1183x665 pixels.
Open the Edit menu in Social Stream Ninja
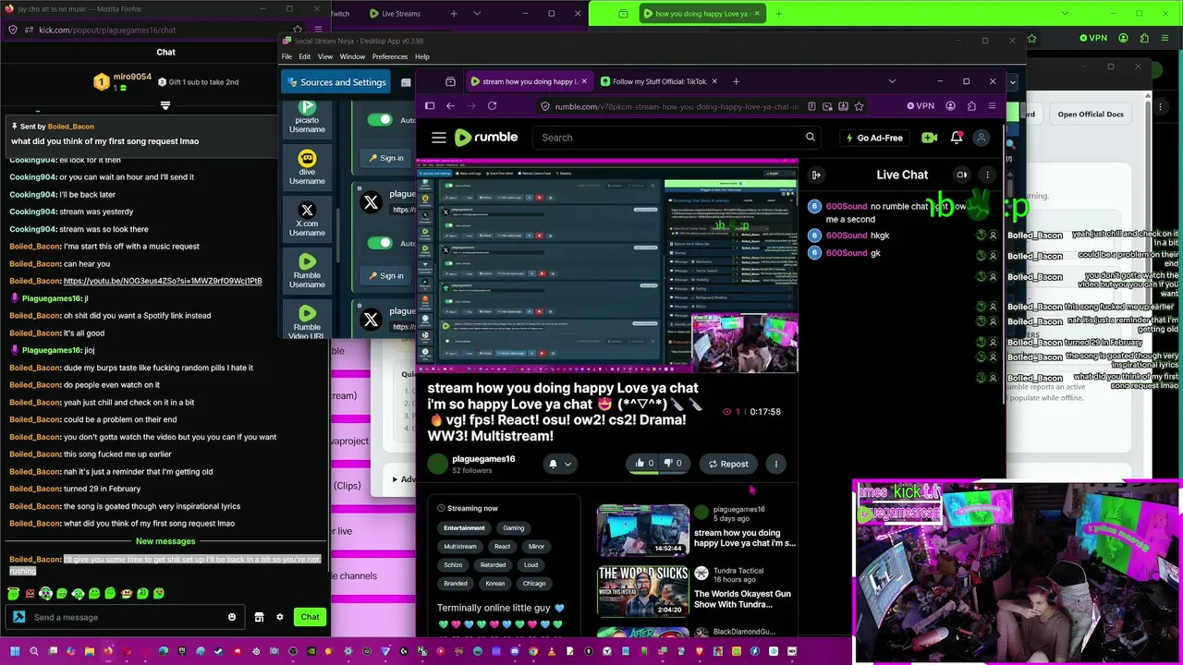[x=305, y=56]
